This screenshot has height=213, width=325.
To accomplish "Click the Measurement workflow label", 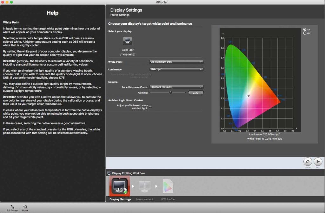I will click(145, 199).
